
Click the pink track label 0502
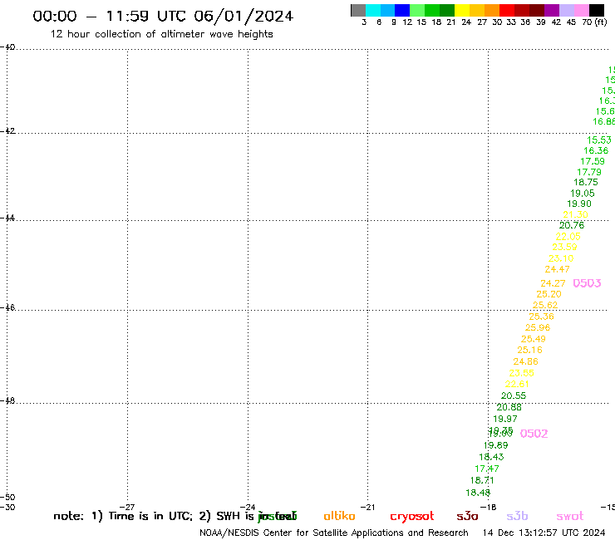pyautogui.click(x=534, y=434)
